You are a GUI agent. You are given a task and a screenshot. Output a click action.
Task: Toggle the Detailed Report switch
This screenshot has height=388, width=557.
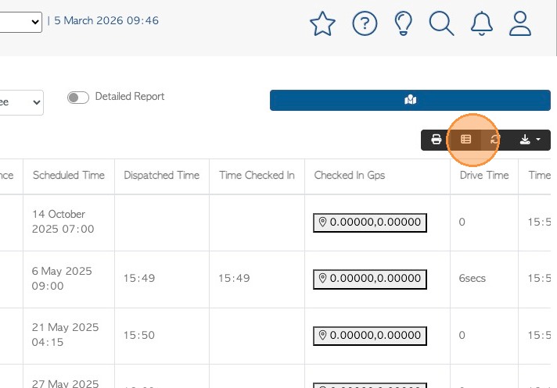coord(77,98)
